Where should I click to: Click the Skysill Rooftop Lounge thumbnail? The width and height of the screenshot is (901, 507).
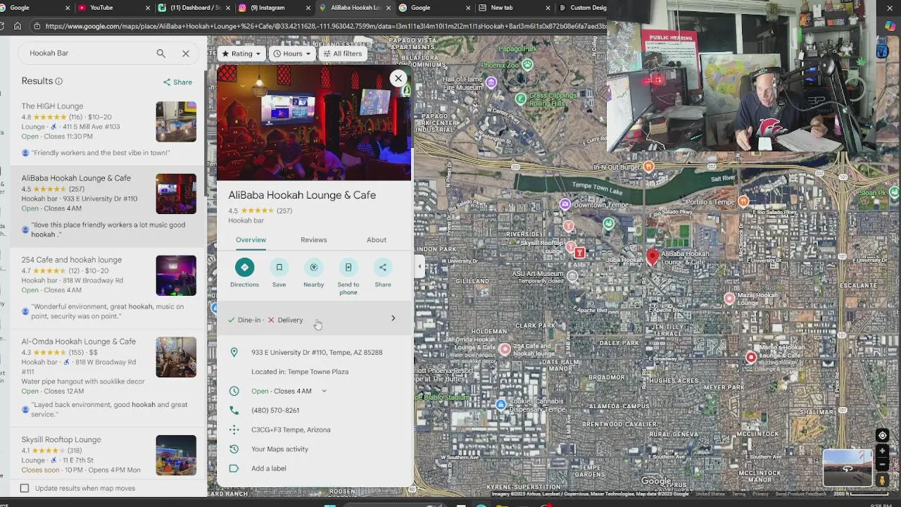(176, 455)
